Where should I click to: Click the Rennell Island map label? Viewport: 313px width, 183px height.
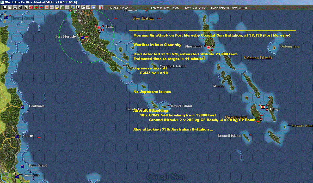tap(229, 136)
